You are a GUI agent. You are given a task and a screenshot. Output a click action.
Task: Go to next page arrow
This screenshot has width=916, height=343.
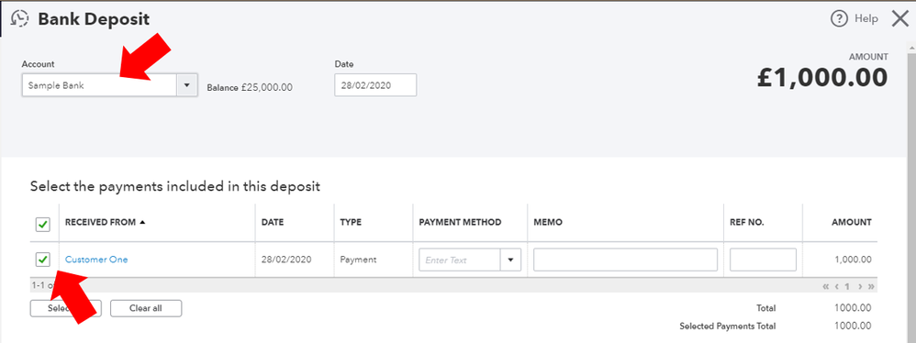point(860,286)
